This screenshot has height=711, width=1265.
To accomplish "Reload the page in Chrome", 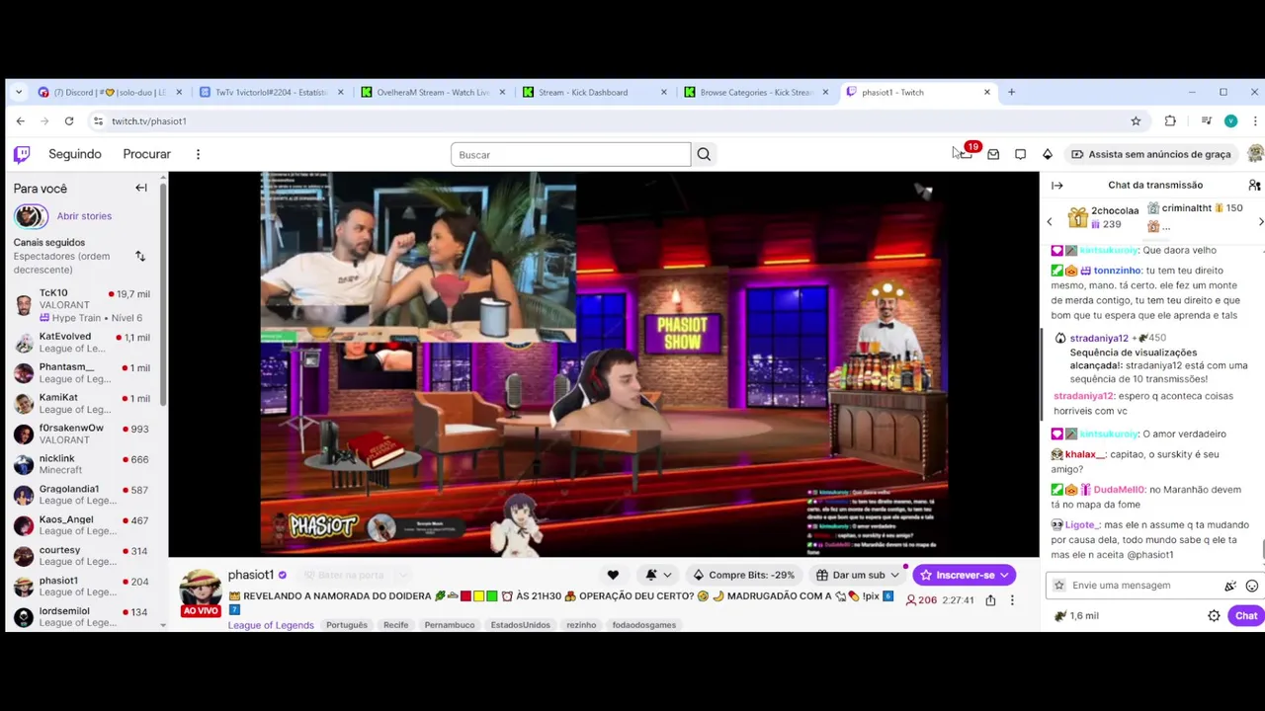I will (69, 120).
